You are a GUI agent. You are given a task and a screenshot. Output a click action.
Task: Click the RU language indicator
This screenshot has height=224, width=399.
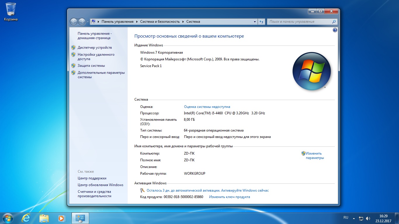[x=346, y=218]
